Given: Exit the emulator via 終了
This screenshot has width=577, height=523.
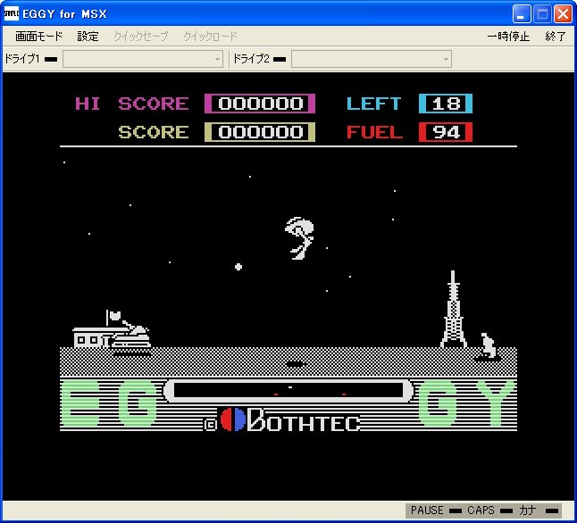Looking at the screenshot, I should (x=556, y=36).
